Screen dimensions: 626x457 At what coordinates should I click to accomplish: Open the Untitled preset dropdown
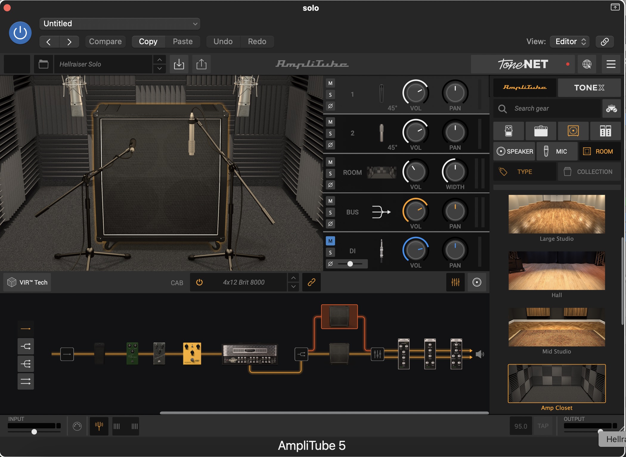pyautogui.click(x=120, y=24)
